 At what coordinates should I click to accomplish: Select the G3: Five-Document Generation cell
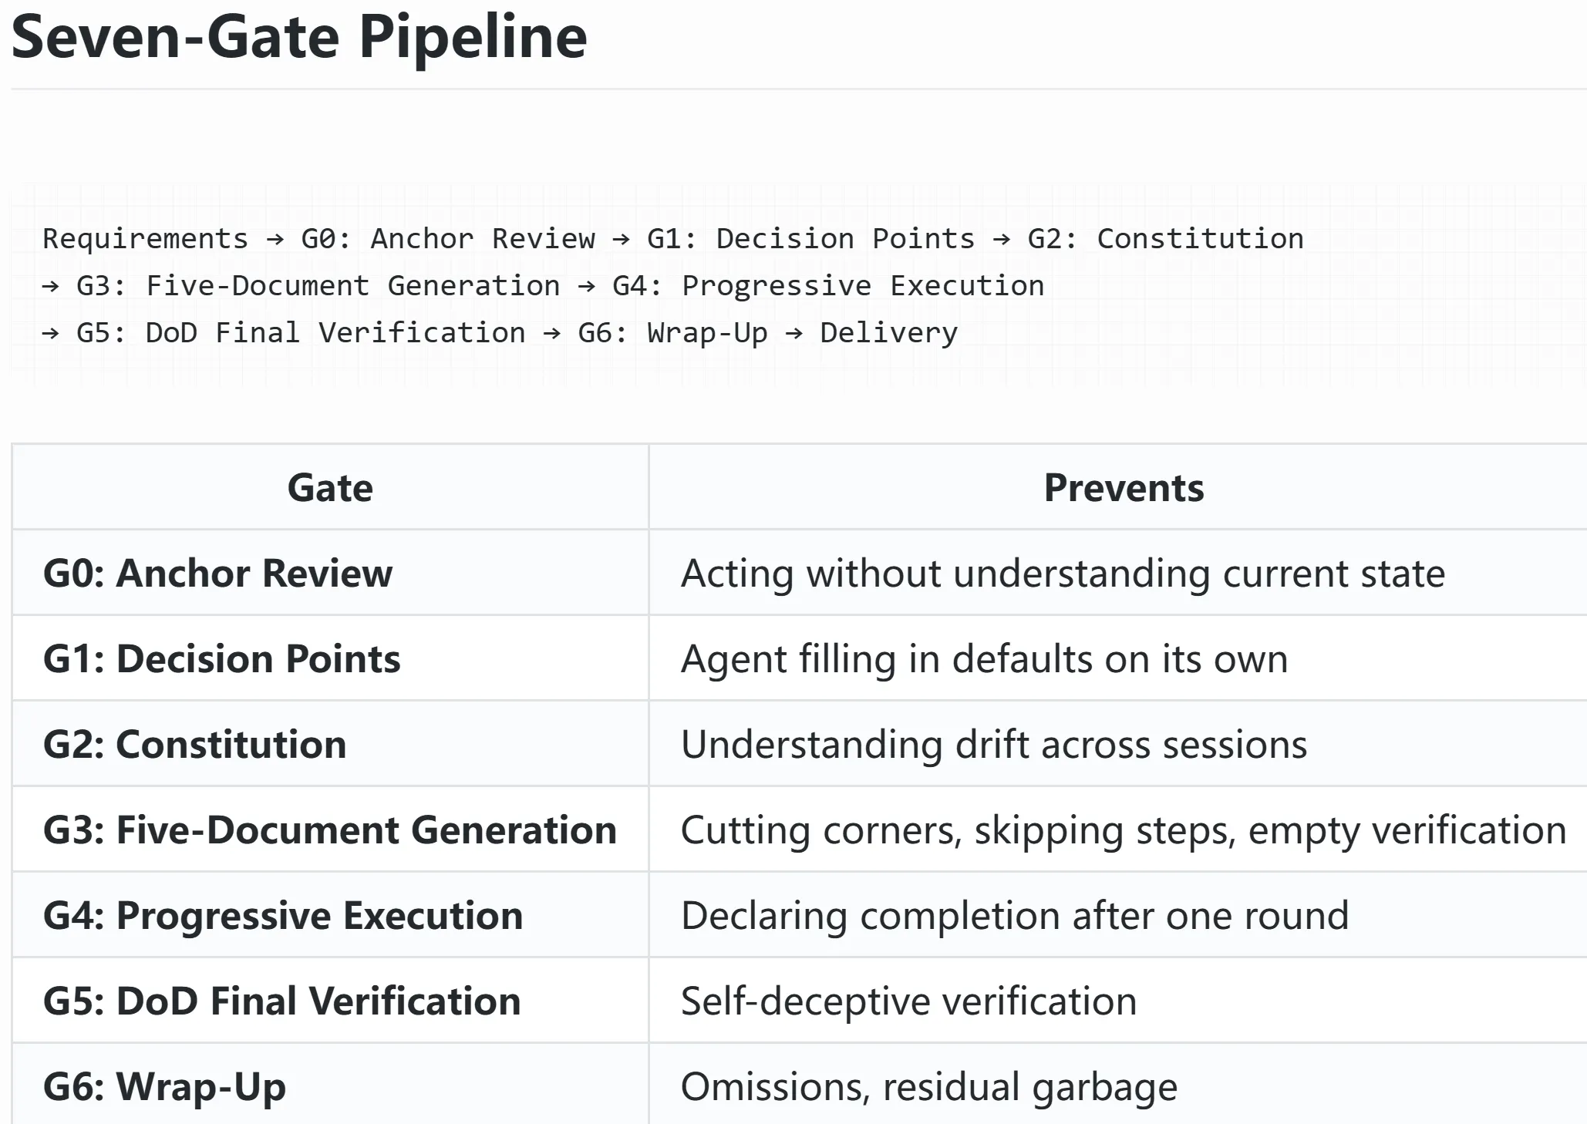pyautogui.click(x=330, y=830)
